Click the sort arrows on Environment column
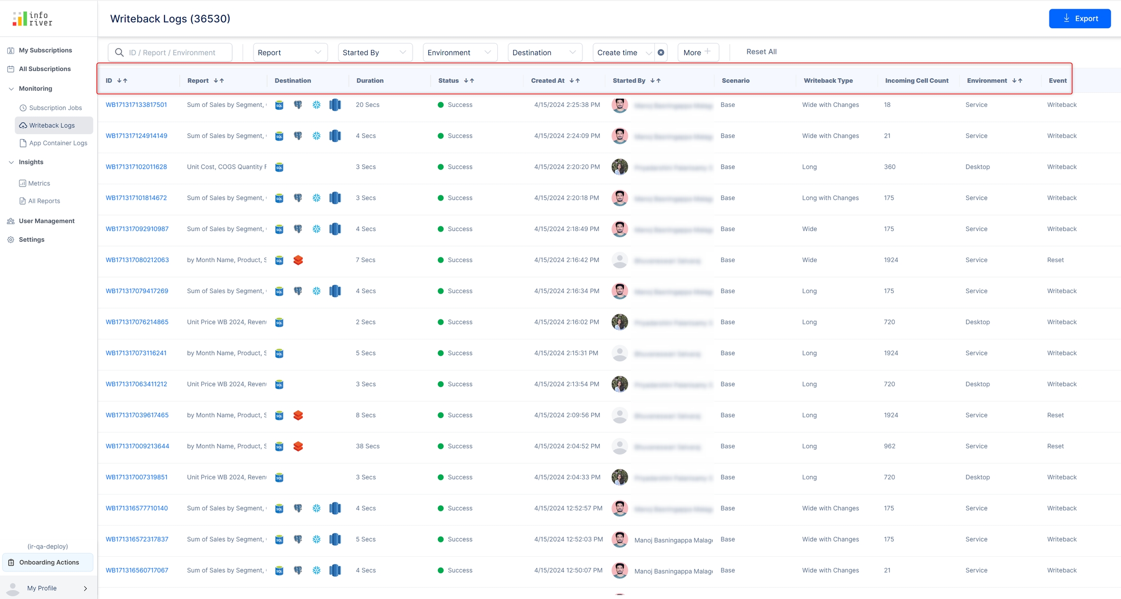Screen dimensions: 1121x599 coord(1017,81)
